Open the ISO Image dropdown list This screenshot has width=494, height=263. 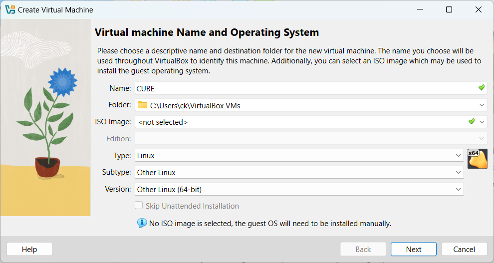482,122
